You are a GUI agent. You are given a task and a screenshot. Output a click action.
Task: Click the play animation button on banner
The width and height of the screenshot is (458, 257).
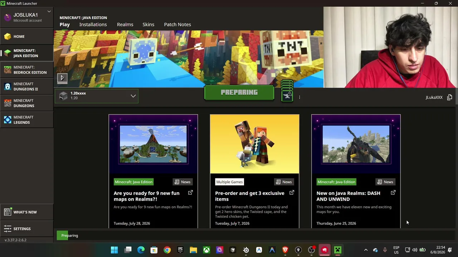tap(62, 78)
